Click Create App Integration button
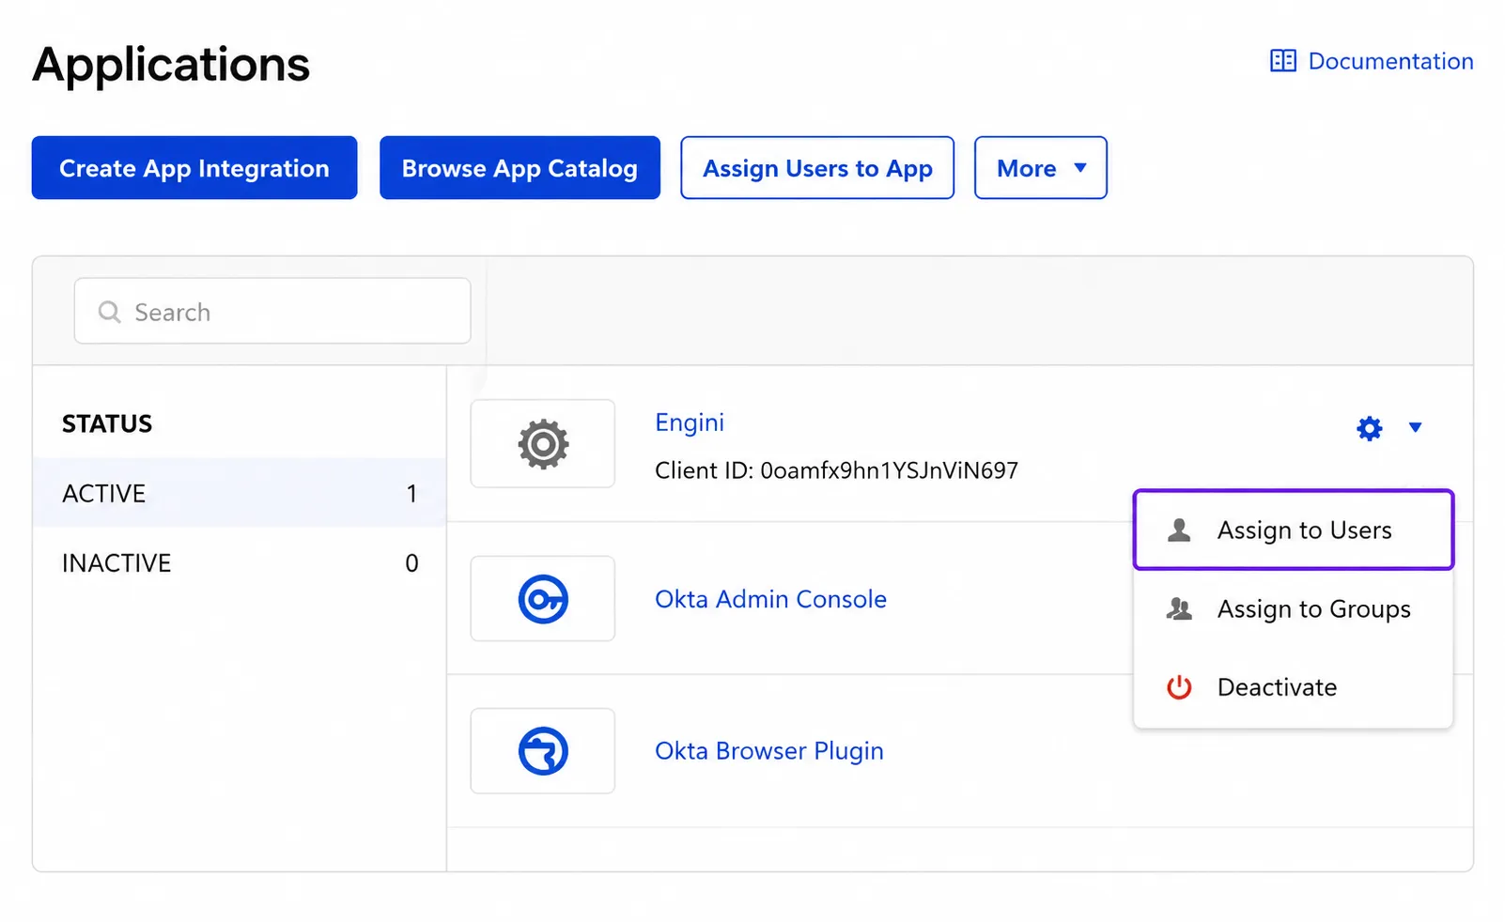The height and width of the screenshot is (922, 1505). 194,168
